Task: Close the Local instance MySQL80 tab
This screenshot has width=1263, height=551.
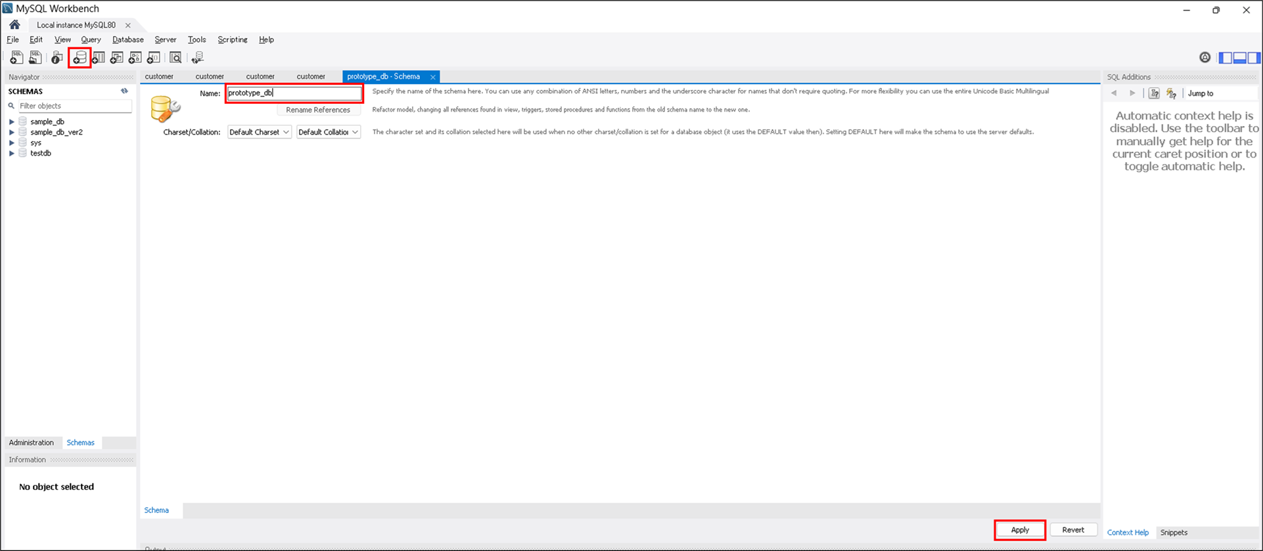Action: [x=128, y=25]
